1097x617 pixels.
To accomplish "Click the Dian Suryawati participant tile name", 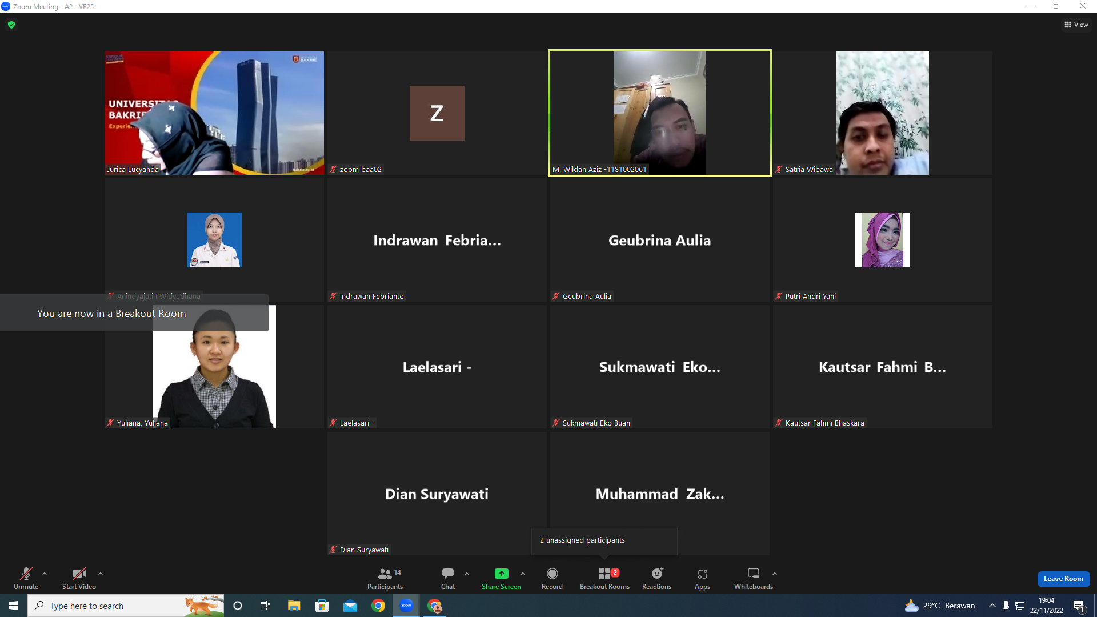I will 437,494.
